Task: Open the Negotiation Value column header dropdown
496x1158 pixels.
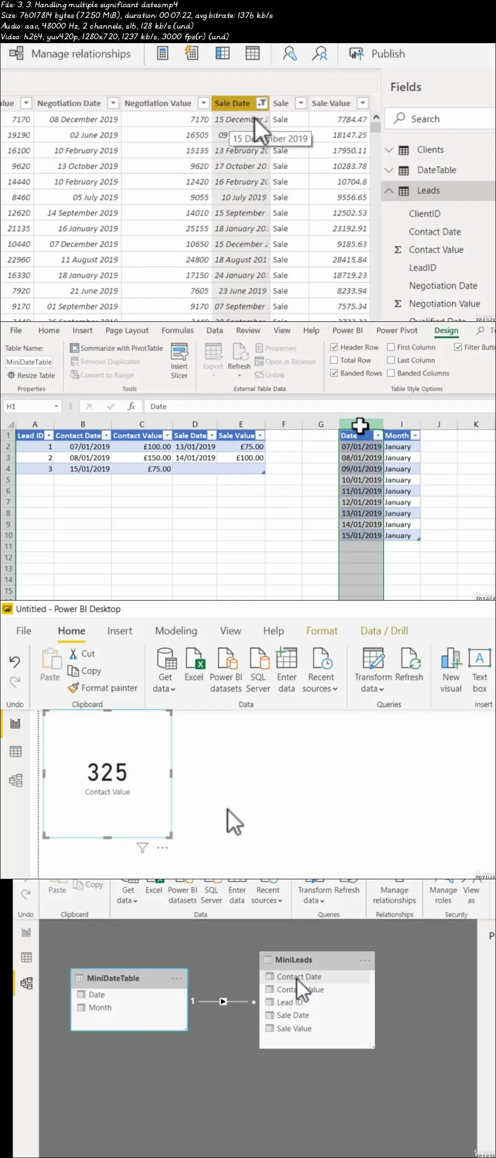Action: click(203, 103)
